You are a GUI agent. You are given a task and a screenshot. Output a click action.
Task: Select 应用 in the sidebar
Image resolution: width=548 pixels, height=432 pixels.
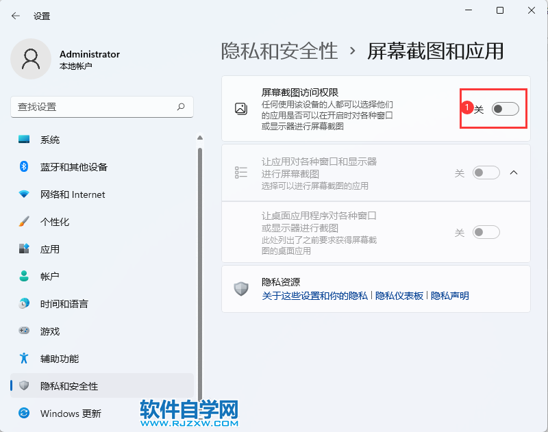point(50,249)
